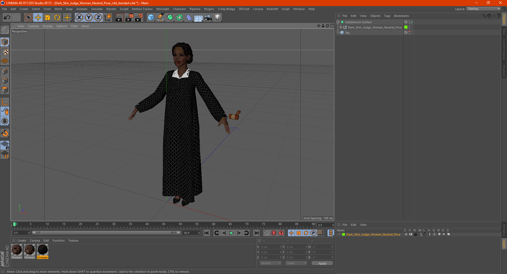Open the Layout Startup dropdown
The image size is (507, 274).
[483, 9]
